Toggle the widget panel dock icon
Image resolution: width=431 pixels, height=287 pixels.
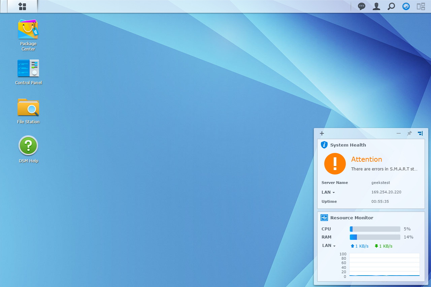[x=420, y=133]
